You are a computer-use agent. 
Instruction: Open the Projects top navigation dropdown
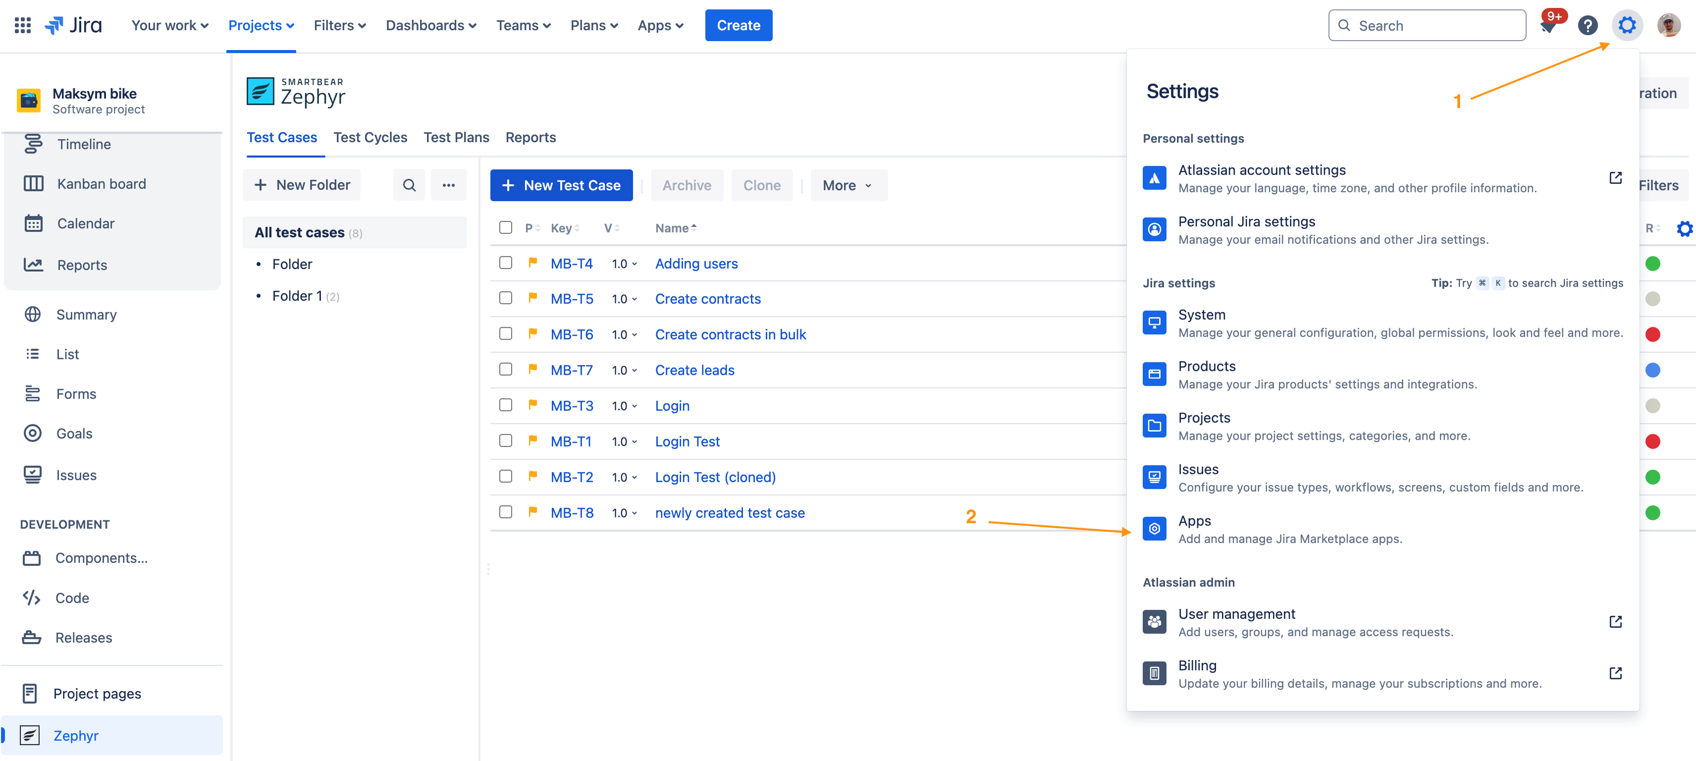(x=261, y=26)
